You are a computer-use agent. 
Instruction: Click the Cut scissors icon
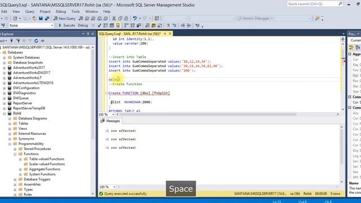point(114,19)
